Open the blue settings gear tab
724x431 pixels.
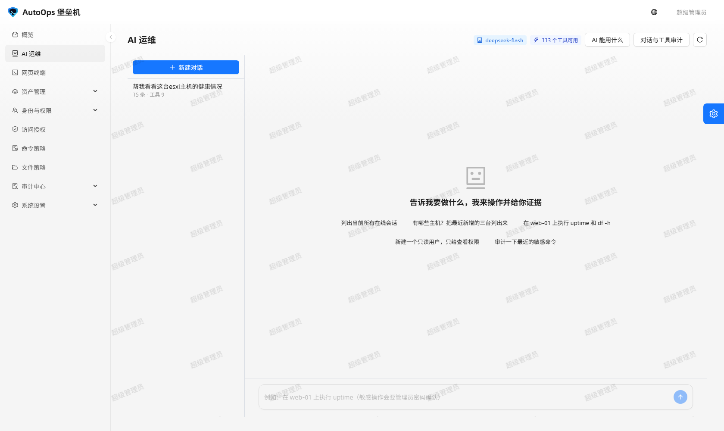714,114
